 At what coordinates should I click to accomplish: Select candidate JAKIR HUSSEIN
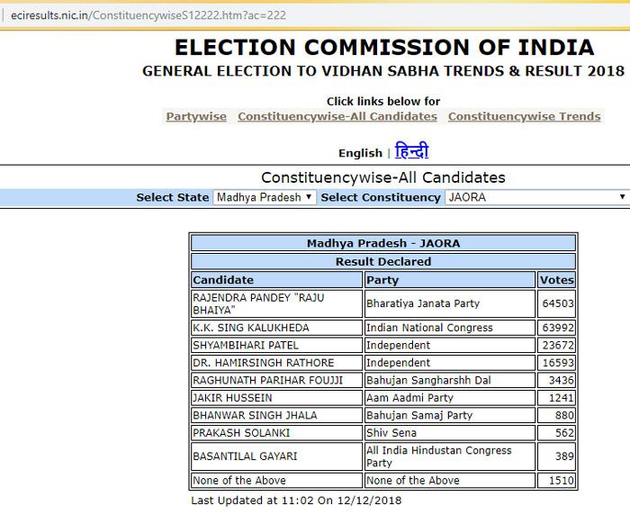277,398
